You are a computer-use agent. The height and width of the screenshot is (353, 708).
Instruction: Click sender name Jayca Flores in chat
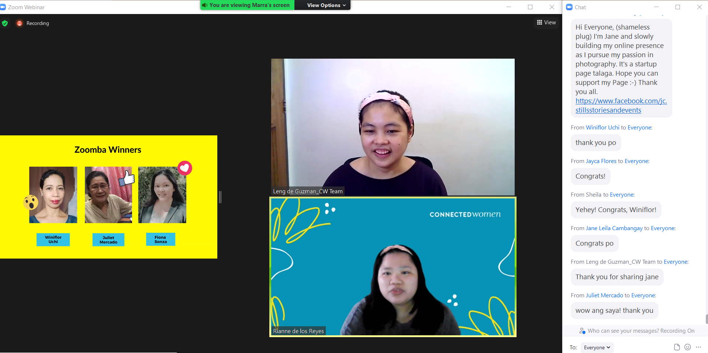pos(601,161)
